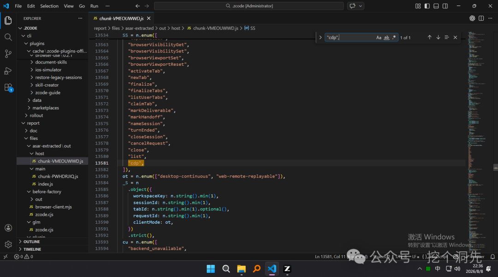Image resolution: width=498 pixels, height=277 pixels.
Task: Open the View menu
Action: coord(69,6)
